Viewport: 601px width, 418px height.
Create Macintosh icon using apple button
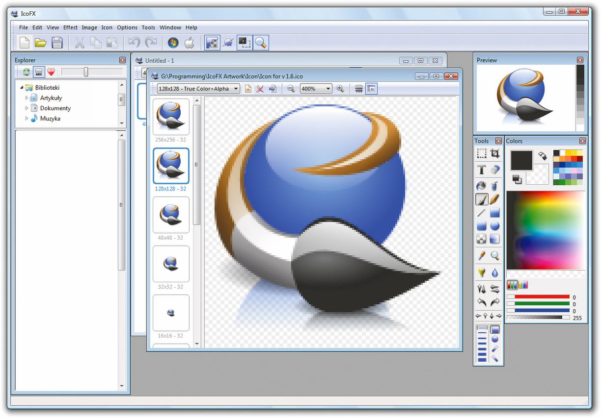click(x=190, y=43)
